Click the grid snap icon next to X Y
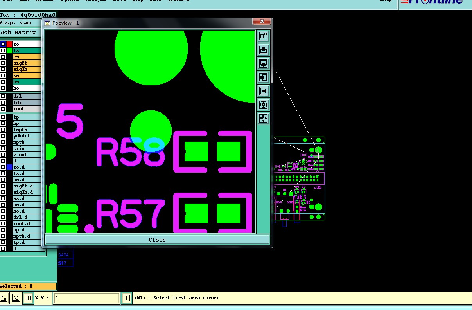The image size is (472, 310). [x=28, y=298]
